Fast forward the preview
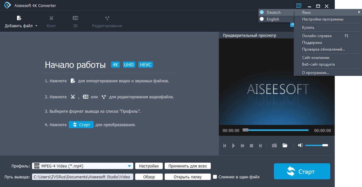The width and height of the screenshot is (362, 187). 243,146
